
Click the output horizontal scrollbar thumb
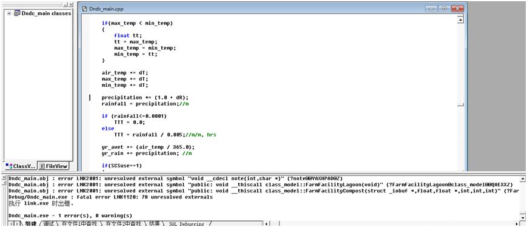click(x=274, y=223)
